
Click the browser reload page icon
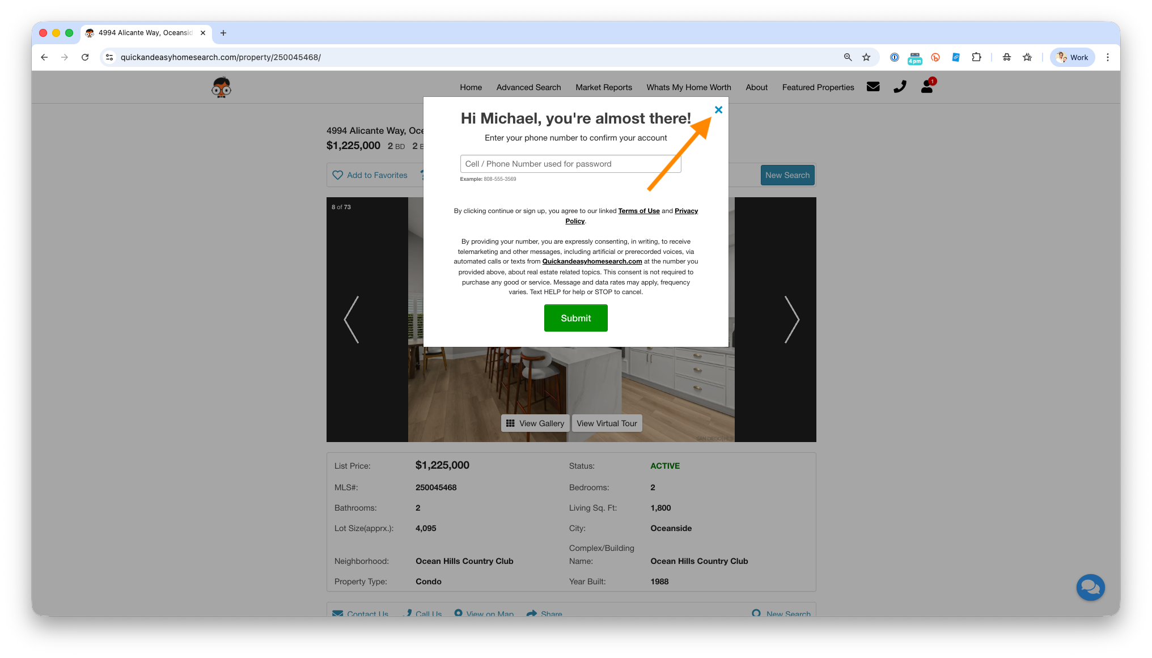click(x=85, y=57)
